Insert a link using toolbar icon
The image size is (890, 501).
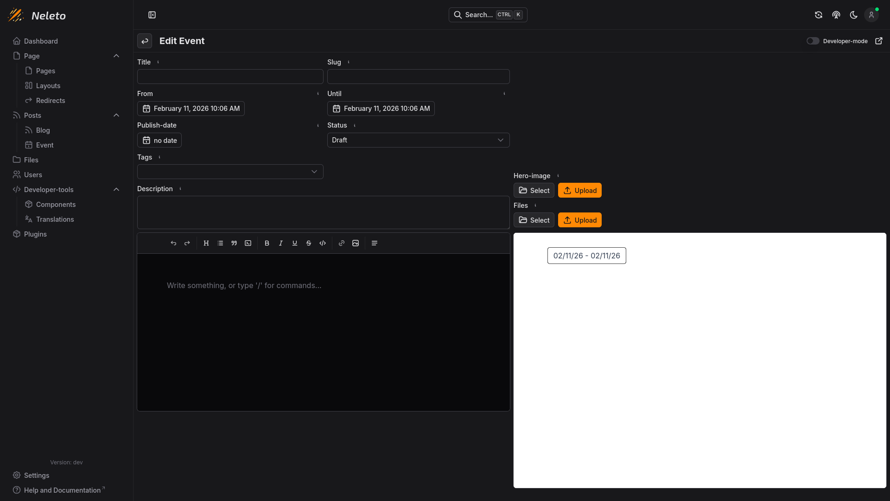click(x=342, y=243)
